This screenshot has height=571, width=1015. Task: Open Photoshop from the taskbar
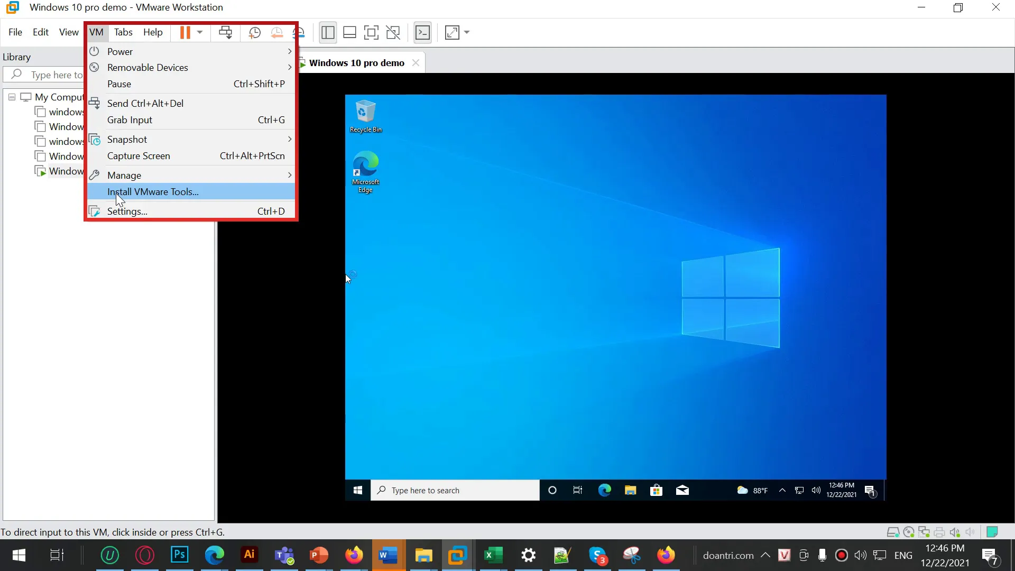pyautogui.click(x=180, y=555)
